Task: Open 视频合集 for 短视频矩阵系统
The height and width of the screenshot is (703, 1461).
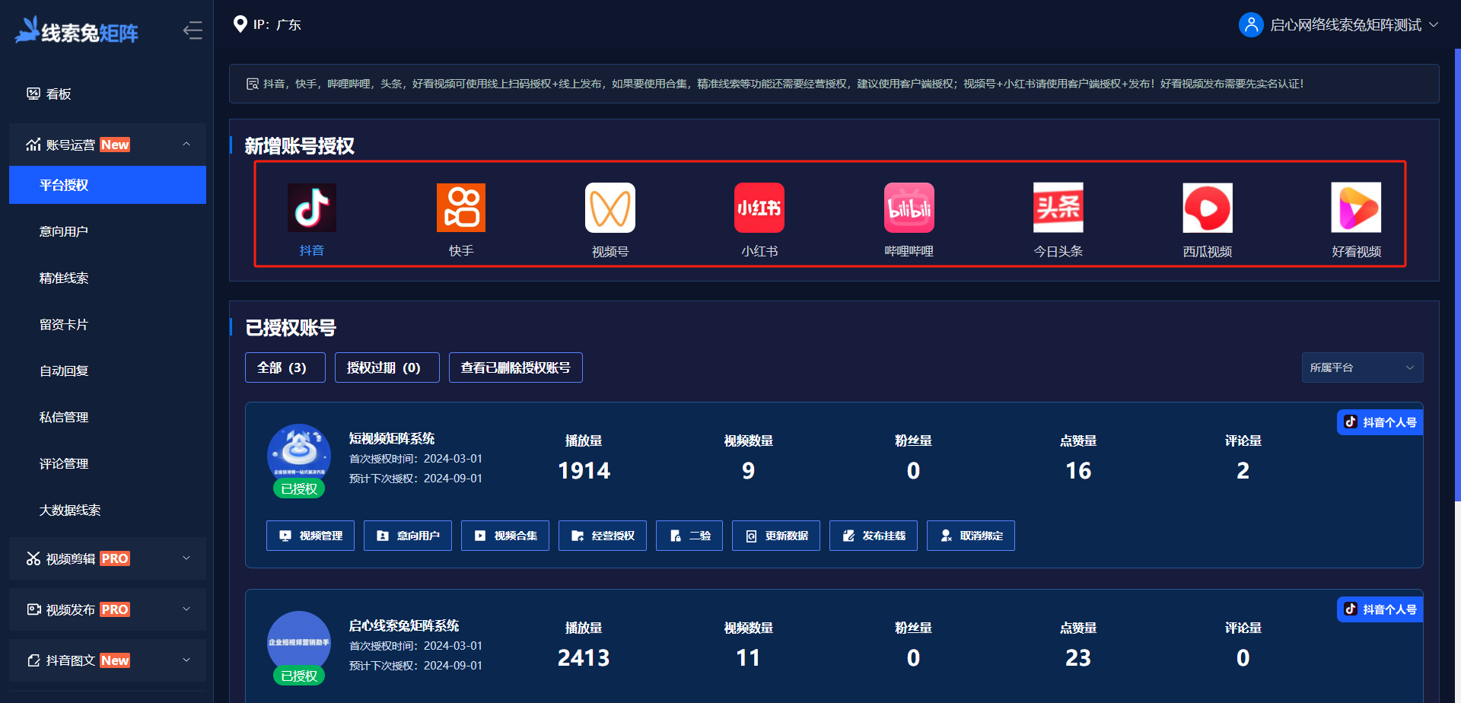Action: coord(505,536)
